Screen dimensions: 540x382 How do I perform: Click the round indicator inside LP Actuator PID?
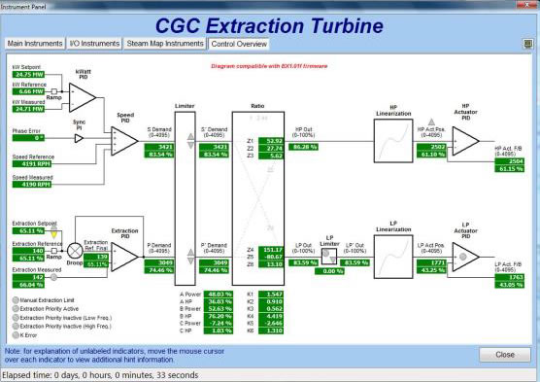tap(463, 257)
